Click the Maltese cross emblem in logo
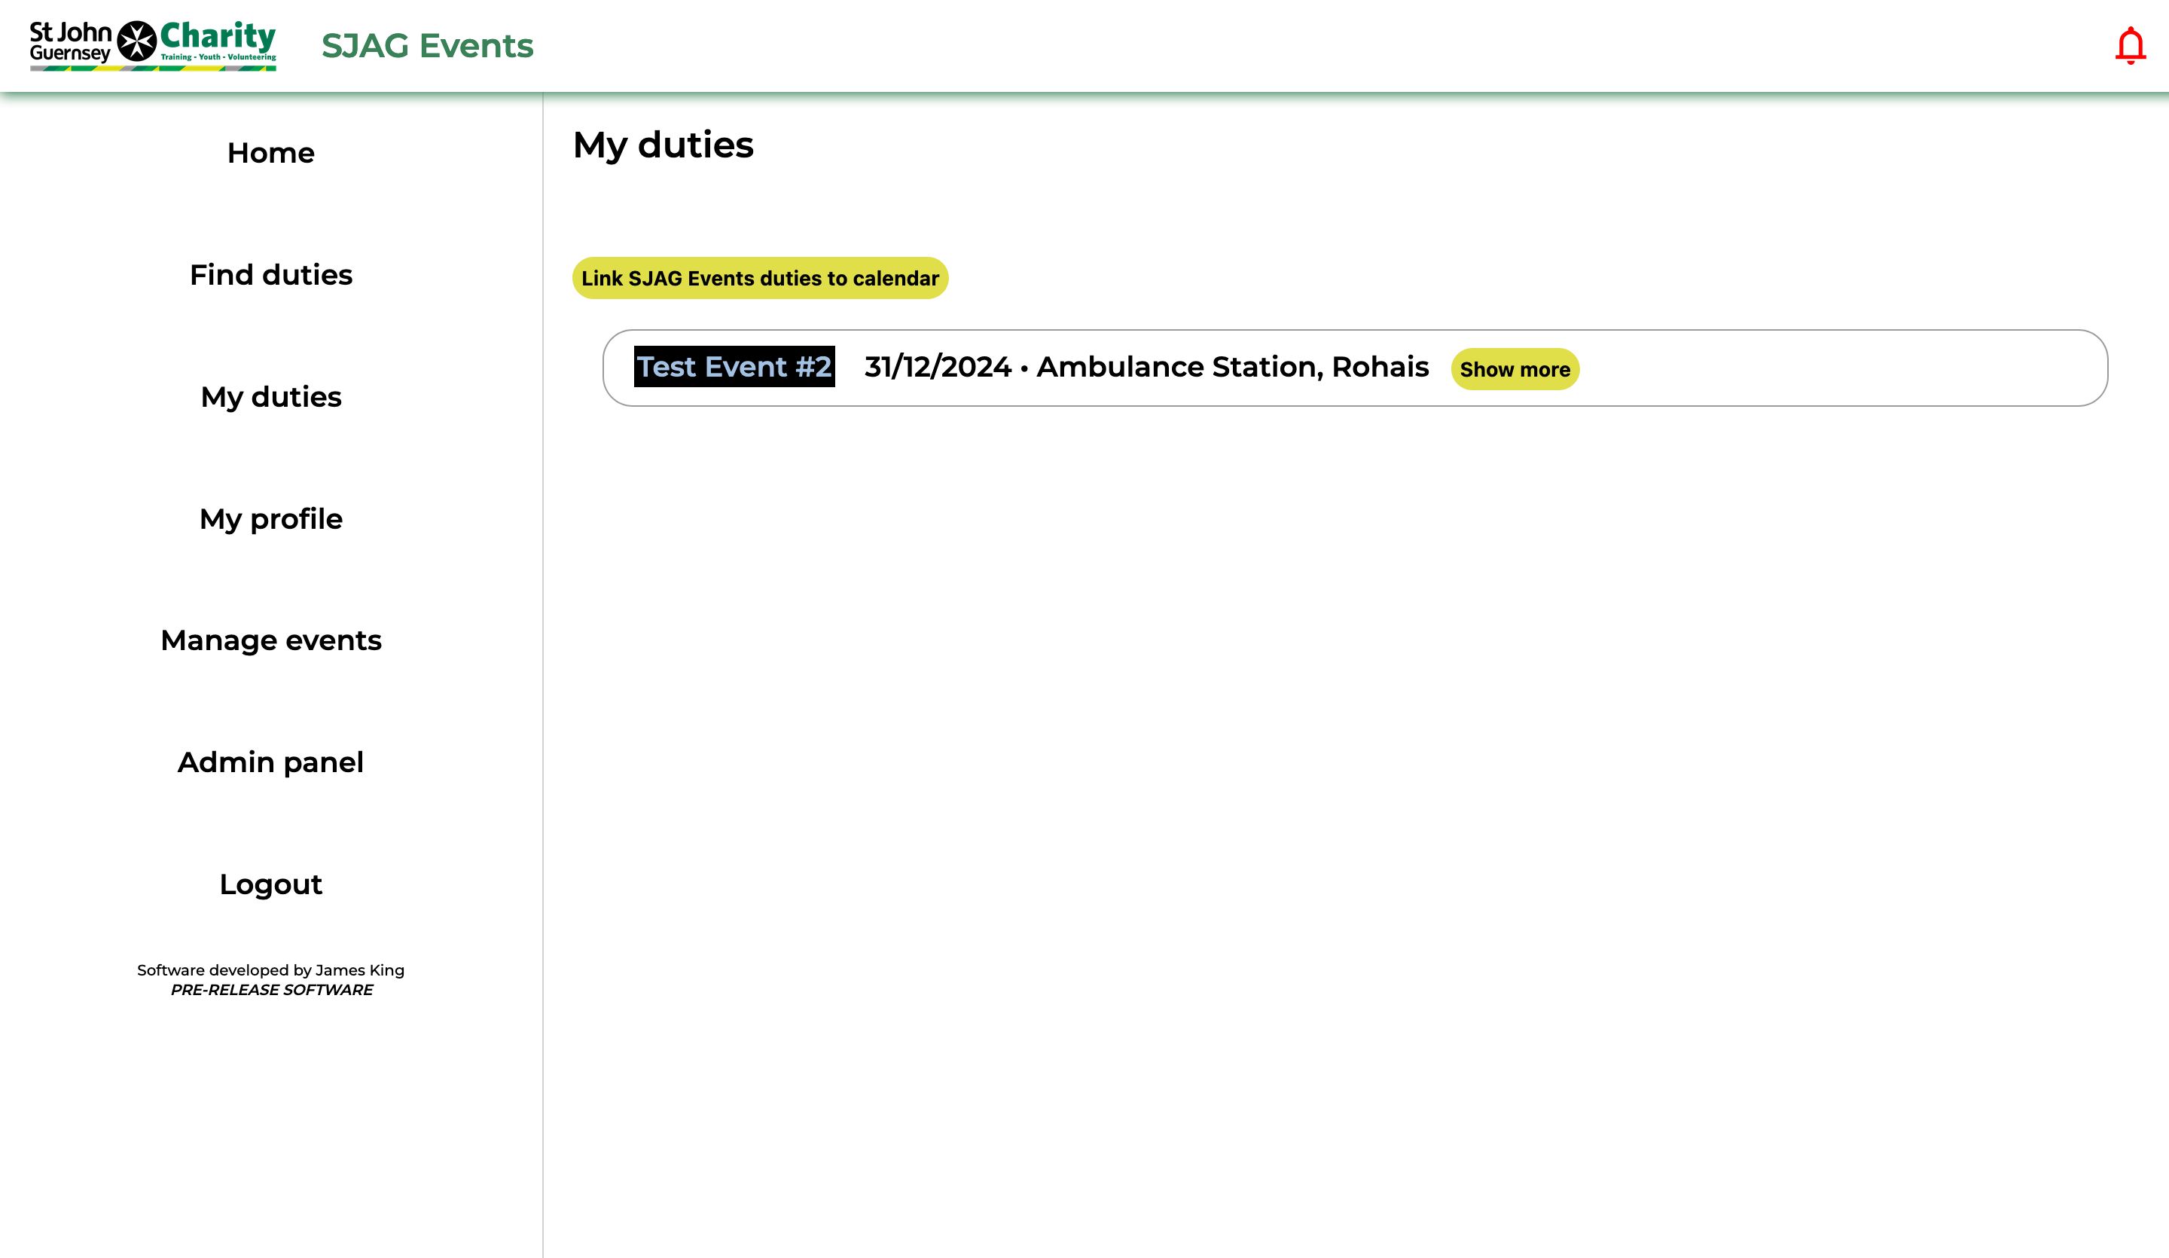Image resolution: width=2169 pixels, height=1258 pixels. coord(136,41)
